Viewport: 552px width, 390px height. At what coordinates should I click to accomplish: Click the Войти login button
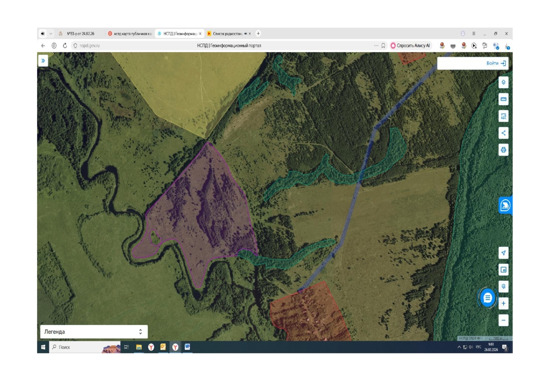(496, 63)
